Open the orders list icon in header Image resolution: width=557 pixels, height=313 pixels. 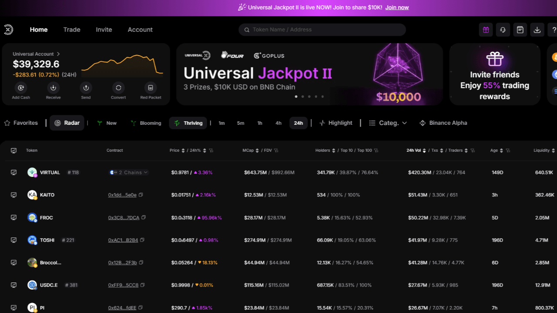520,30
